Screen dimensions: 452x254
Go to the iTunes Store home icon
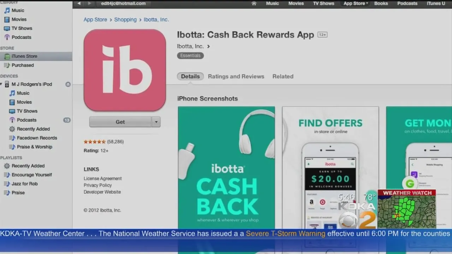pyautogui.click(x=254, y=4)
